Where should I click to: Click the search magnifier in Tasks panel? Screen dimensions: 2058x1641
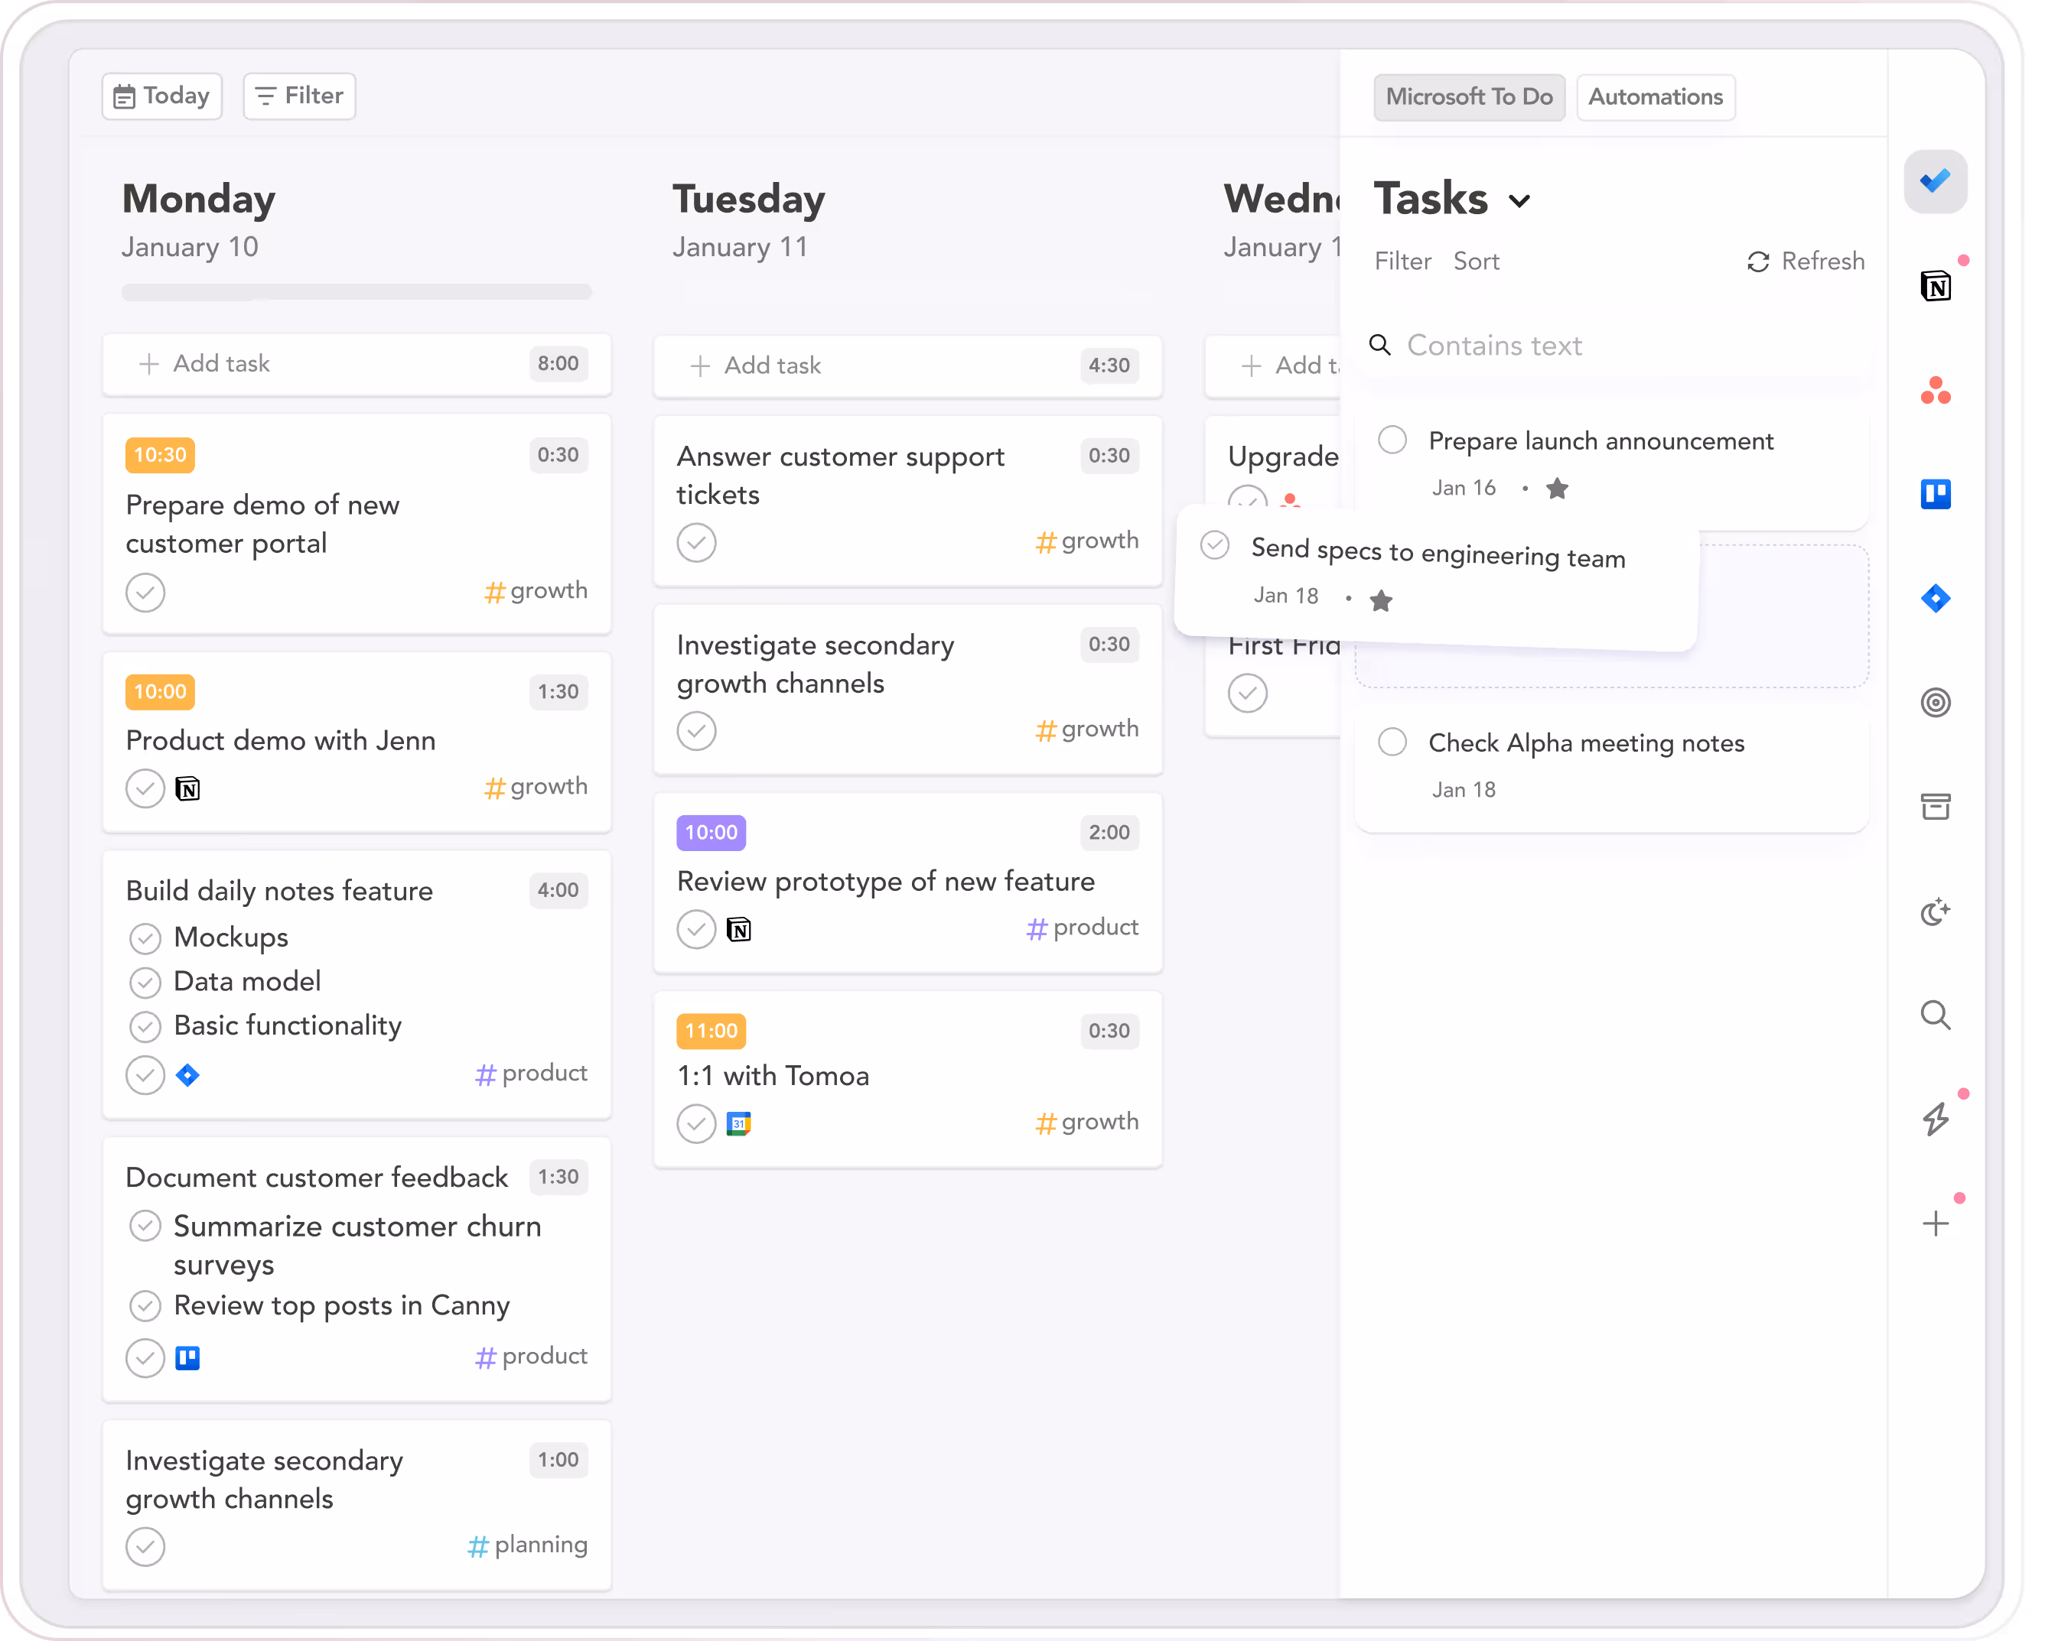pyautogui.click(x=1379, y=344)
